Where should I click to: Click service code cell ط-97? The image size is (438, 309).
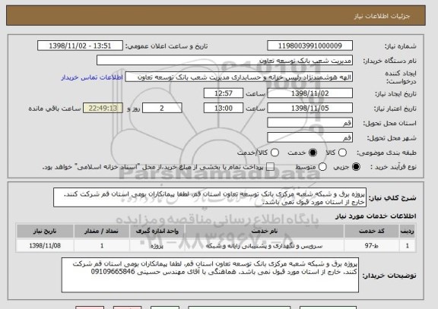(x=372, y=246)
